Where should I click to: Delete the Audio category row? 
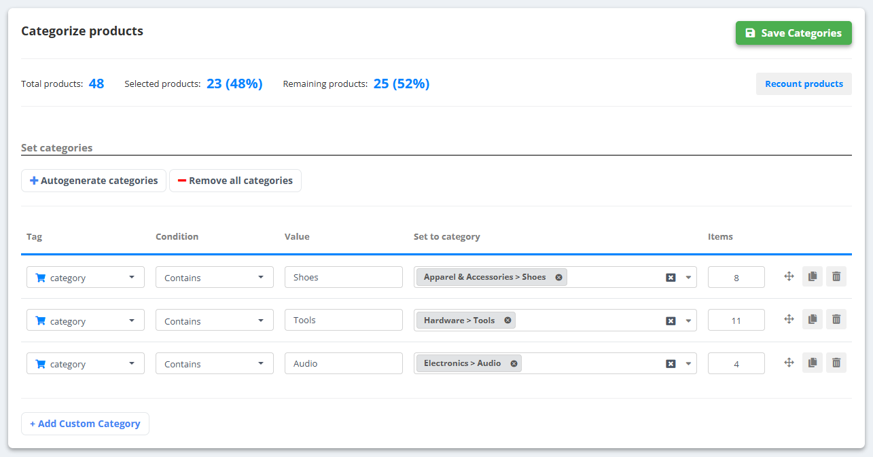pos(836,363)
